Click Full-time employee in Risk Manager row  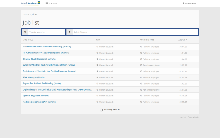(151, 77)
